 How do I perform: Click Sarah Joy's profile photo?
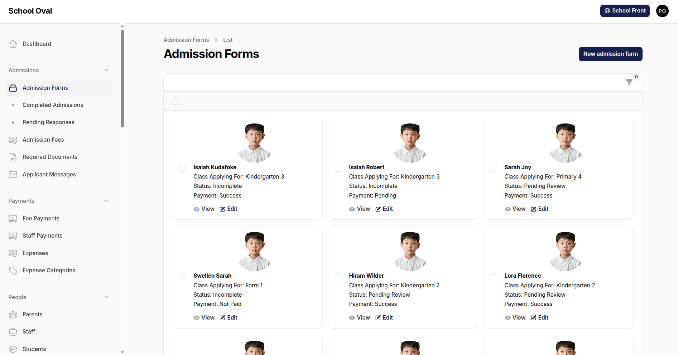(566, 143)
